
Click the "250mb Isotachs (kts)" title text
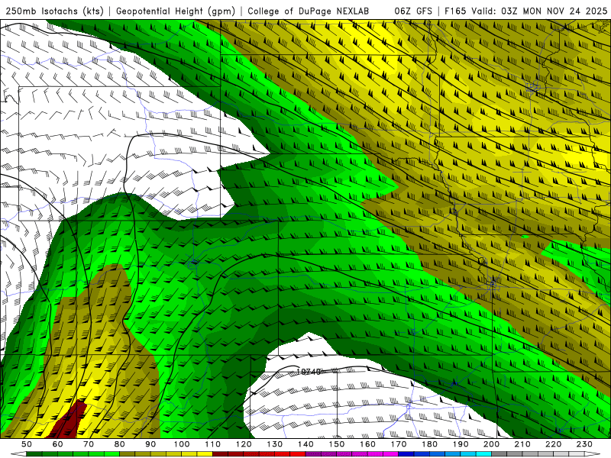point(54,11)
